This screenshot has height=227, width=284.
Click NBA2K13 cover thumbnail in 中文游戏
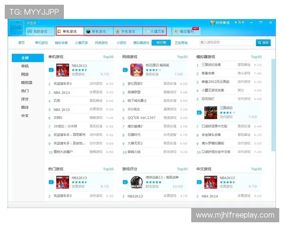pos(211,182)
